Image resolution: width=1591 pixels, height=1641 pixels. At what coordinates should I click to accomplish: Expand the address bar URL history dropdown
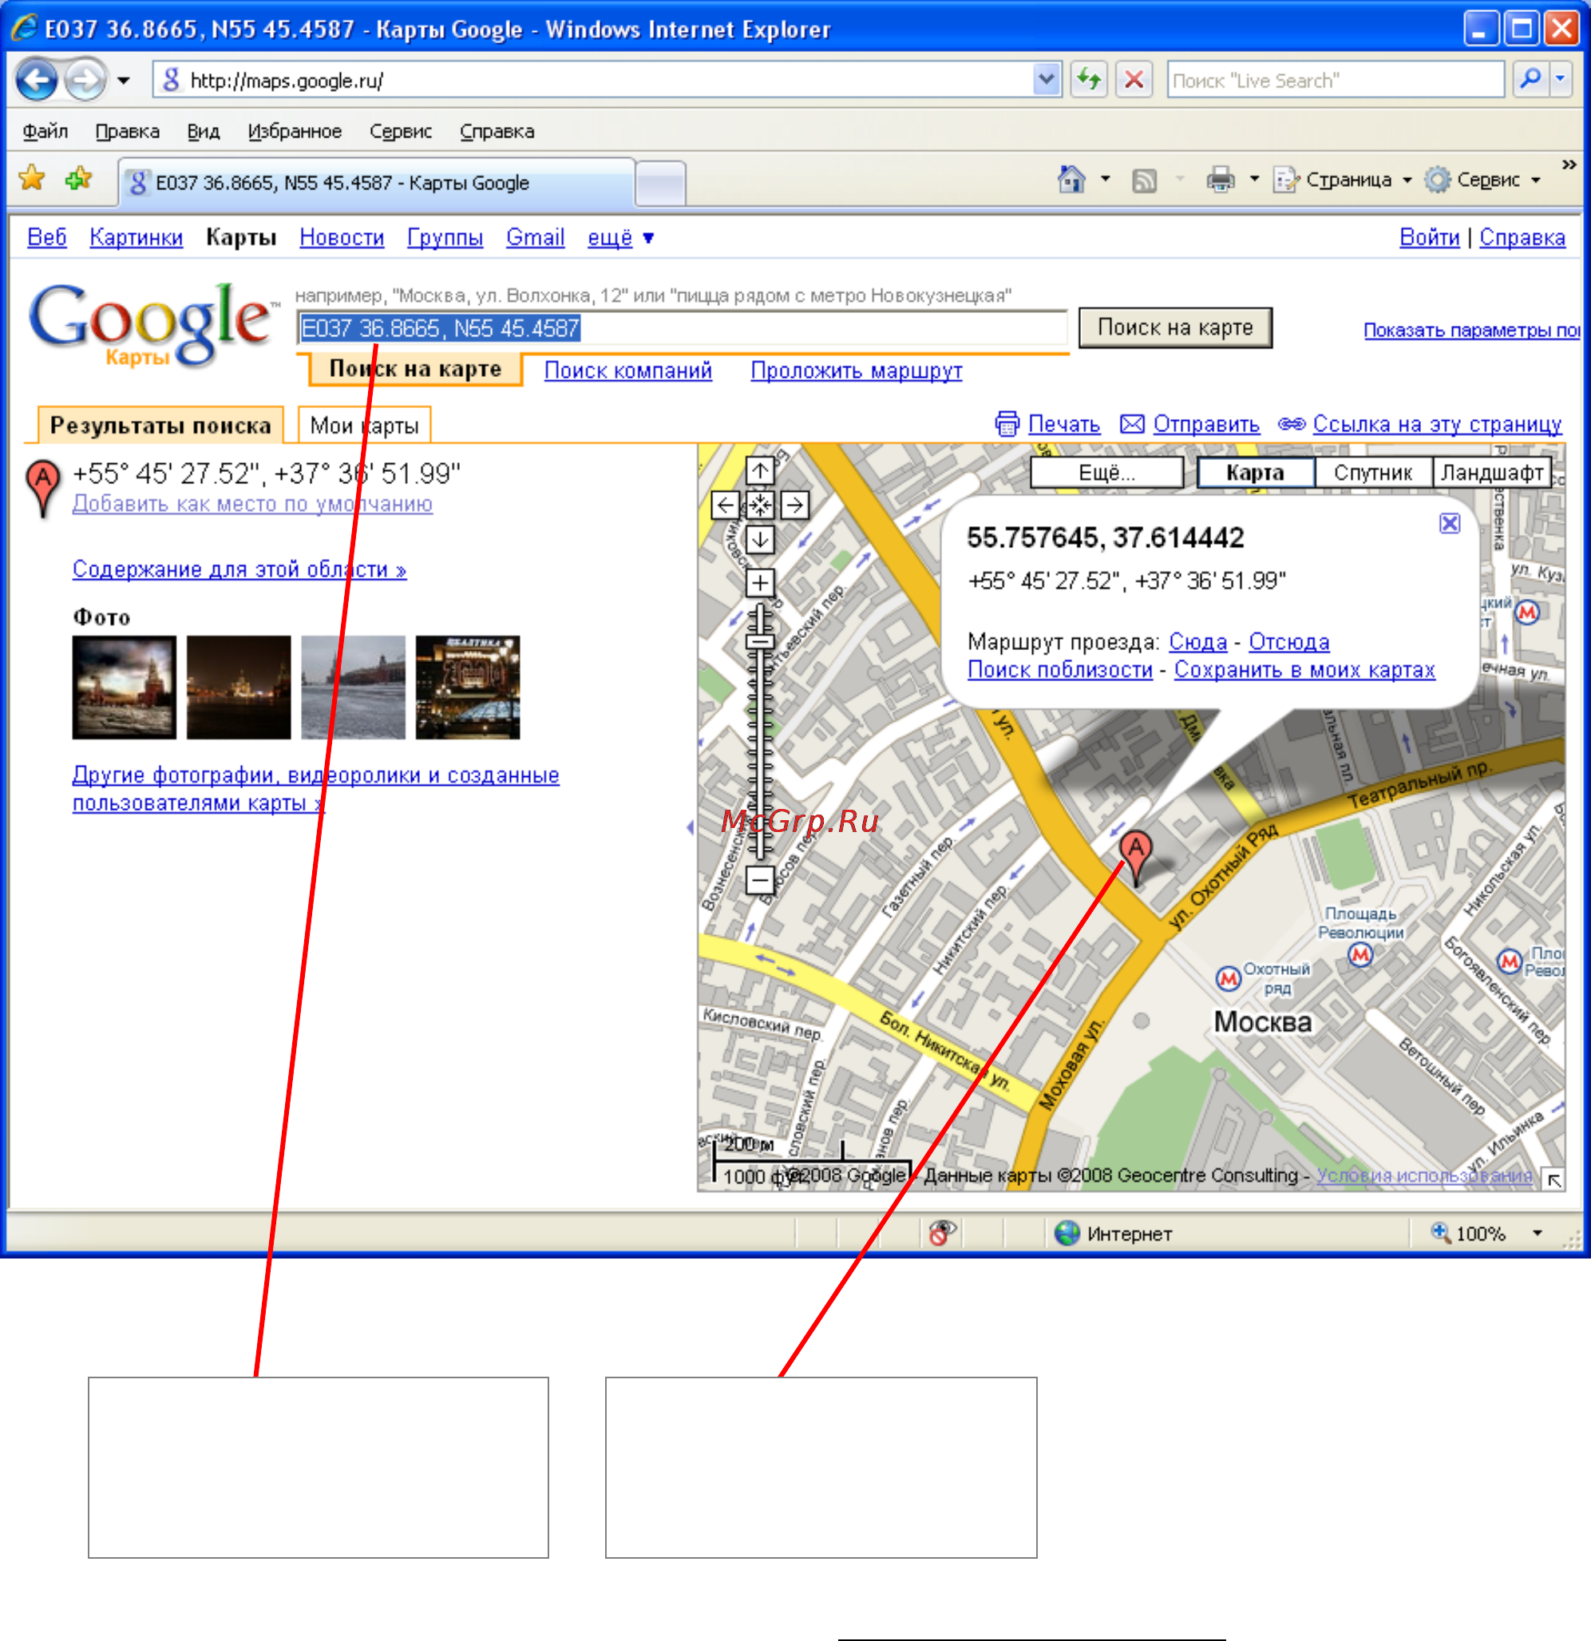tap(1046, 80)
